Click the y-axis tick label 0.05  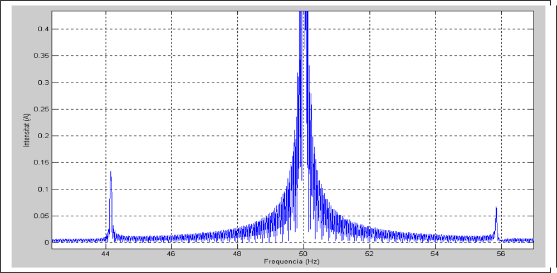(41, 216)
